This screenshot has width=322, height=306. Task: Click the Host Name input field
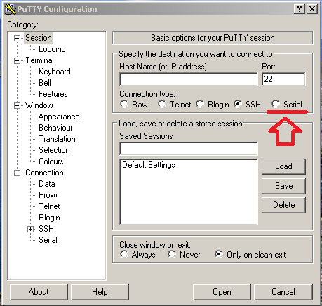pos(189,79)
